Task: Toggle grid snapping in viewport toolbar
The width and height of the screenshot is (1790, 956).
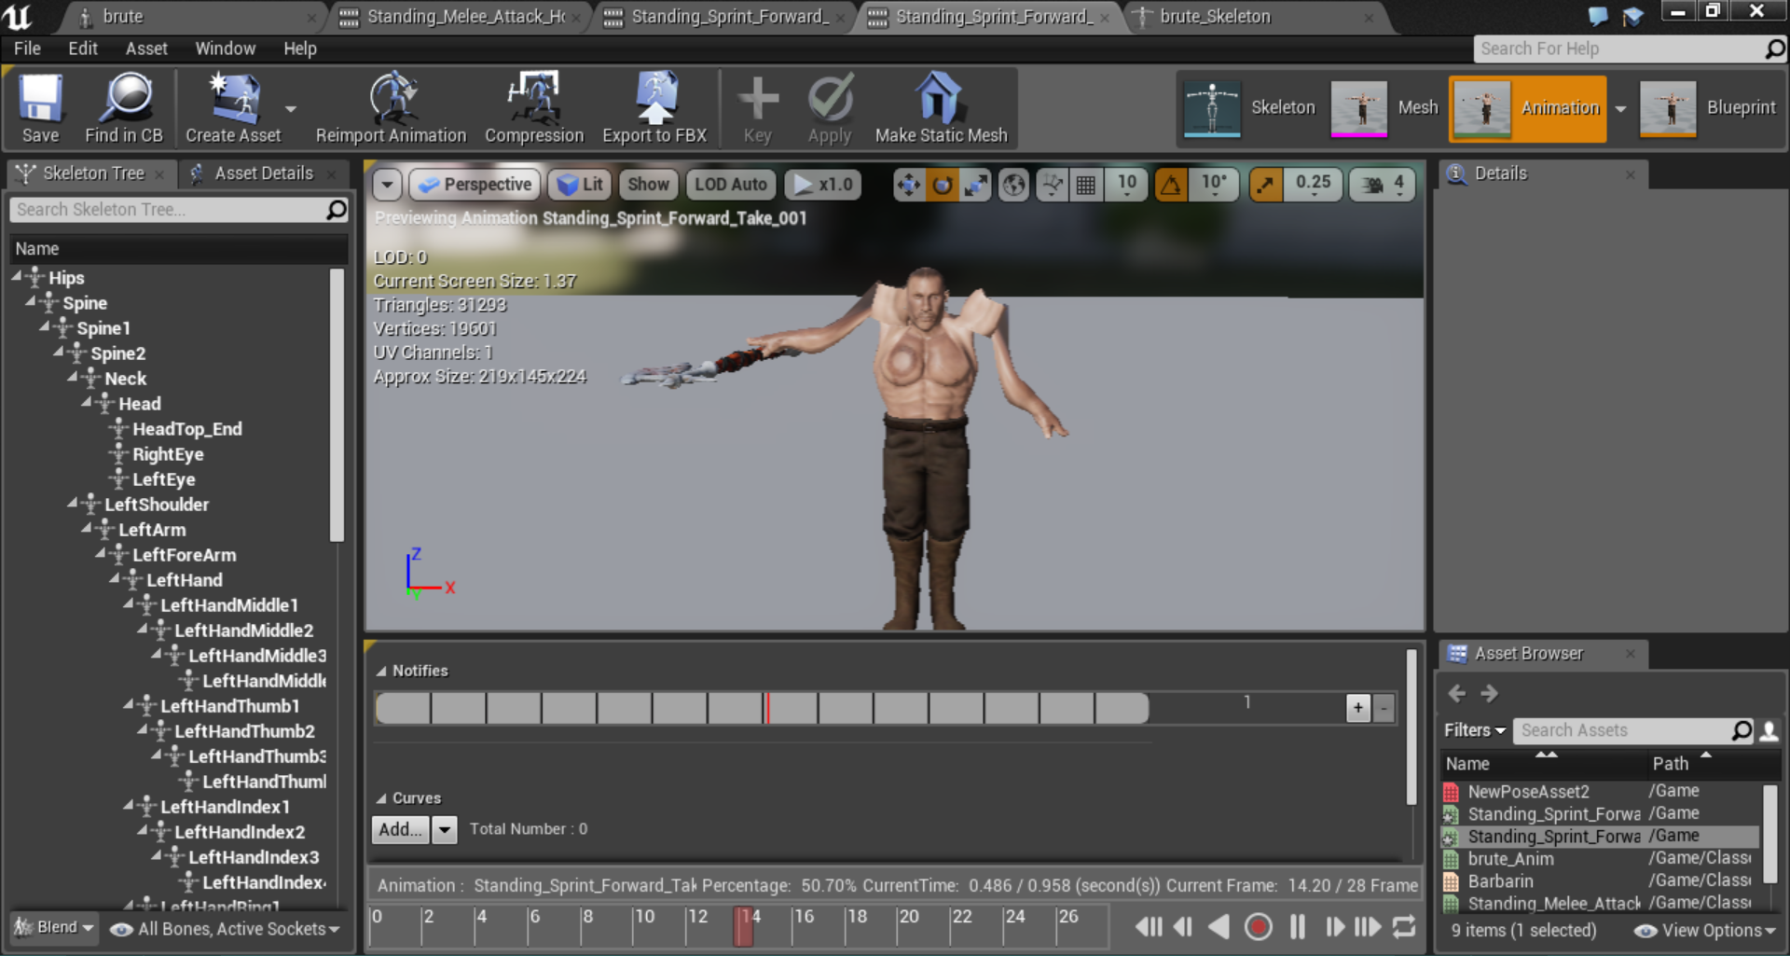Action: [1086, 185]
